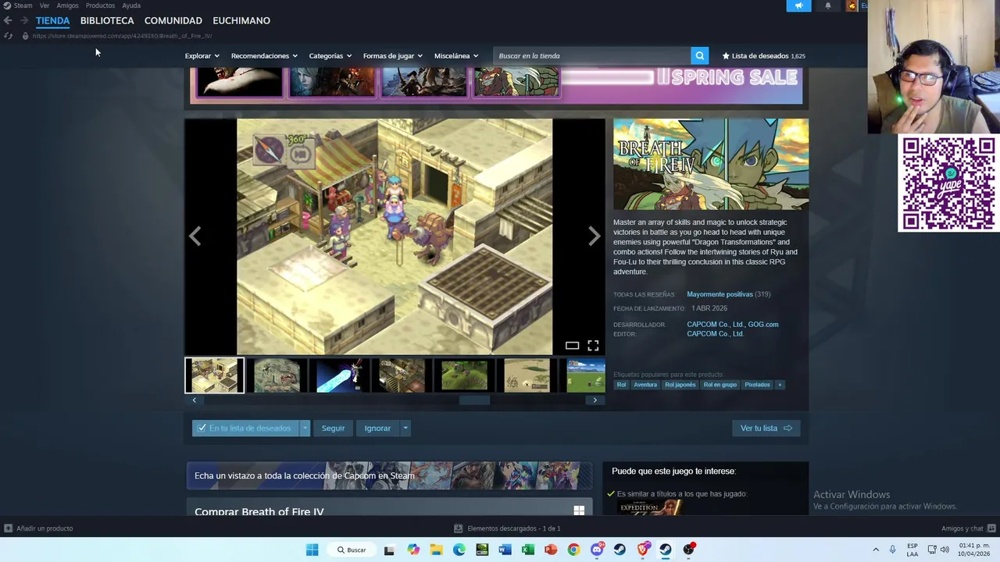Open Excel from the taskbar
Viewport: 1000px width, 562px height.
pyautogui.click(x=528, y=550)
